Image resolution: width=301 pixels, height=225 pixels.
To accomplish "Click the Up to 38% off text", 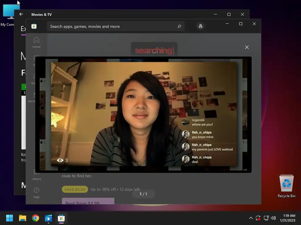I will pyautogui.click(x=103, y=190).
